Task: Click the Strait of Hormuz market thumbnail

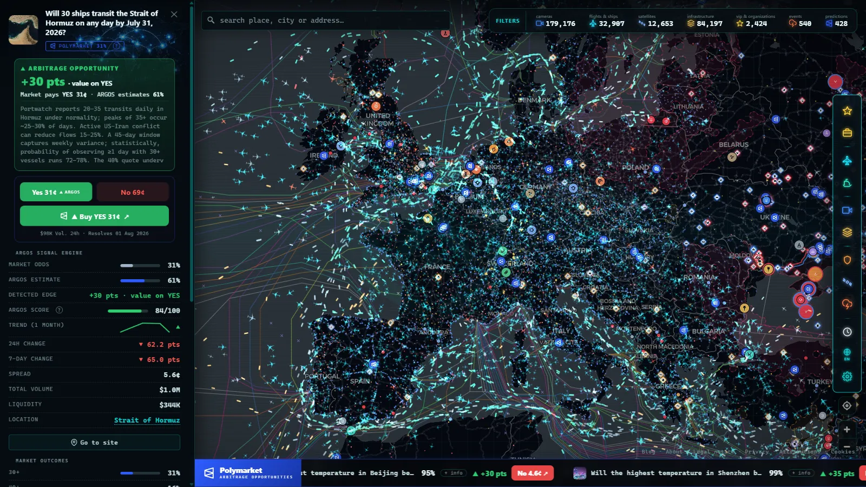Action: pos(23,30)
